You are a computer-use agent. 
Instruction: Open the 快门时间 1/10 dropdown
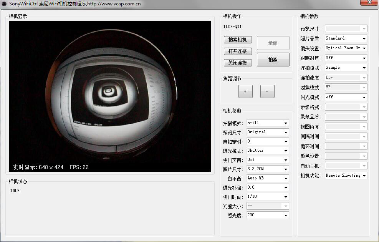(x=267, y=197)
